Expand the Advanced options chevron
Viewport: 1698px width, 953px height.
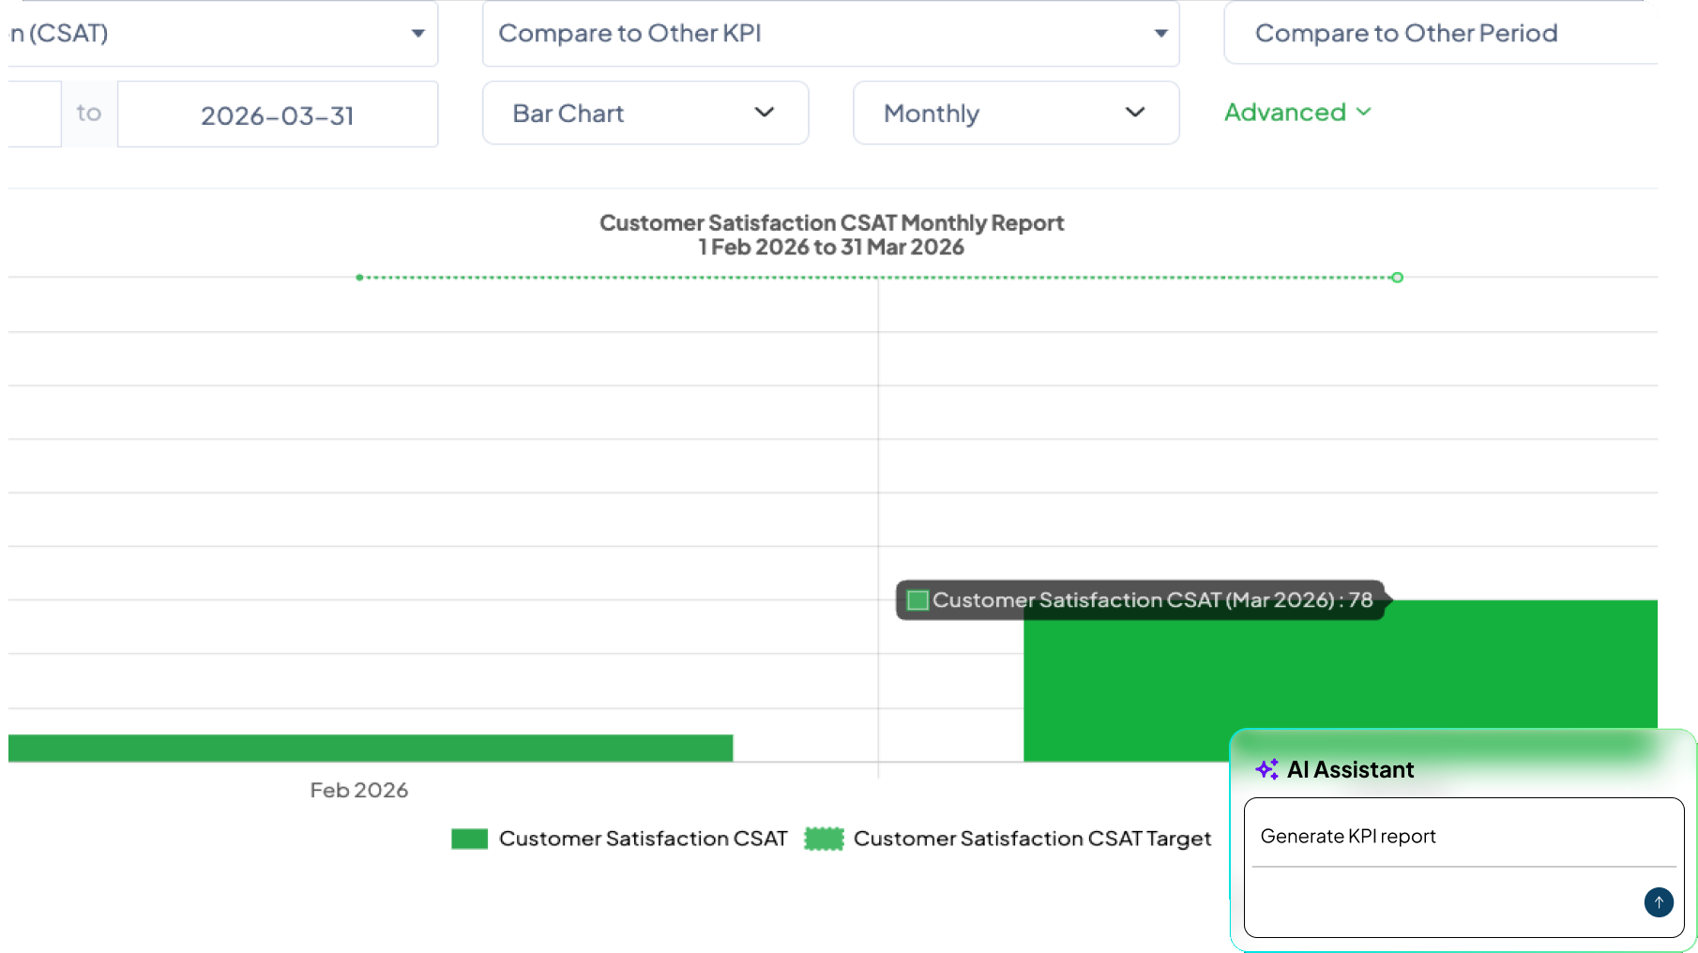point(1363,112)
